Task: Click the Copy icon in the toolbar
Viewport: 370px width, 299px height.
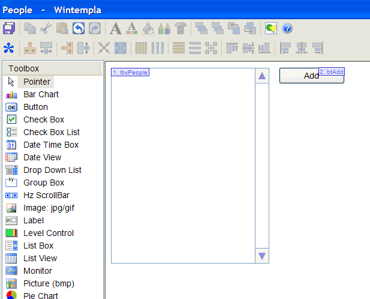Action: click(30, 28)
